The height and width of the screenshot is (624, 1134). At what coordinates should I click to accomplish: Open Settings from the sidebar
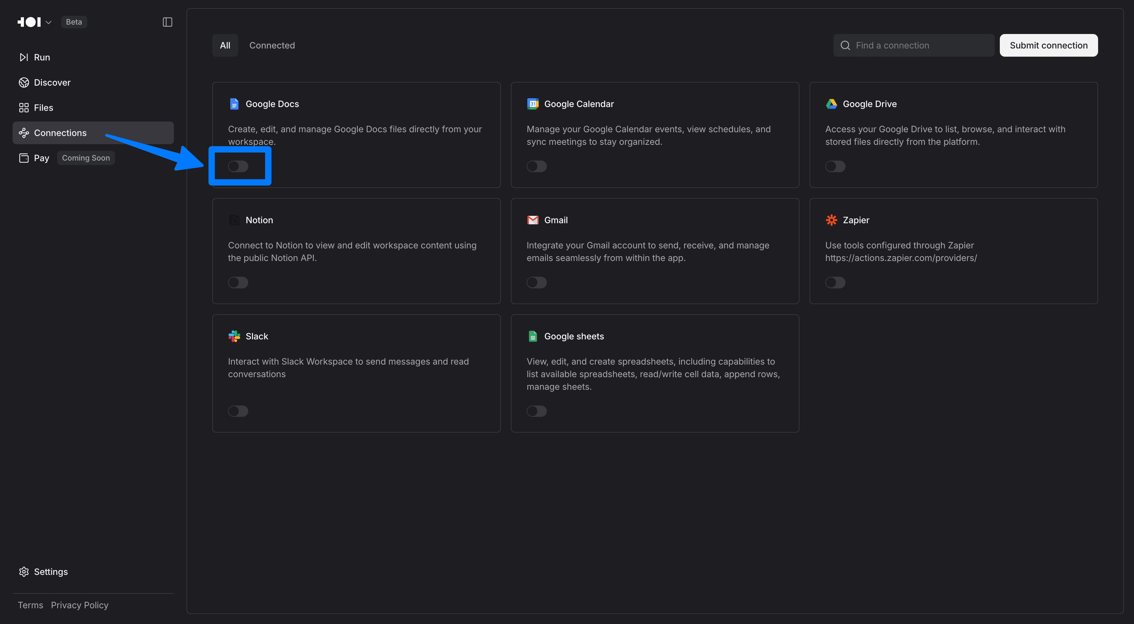(x=51, y=572)
